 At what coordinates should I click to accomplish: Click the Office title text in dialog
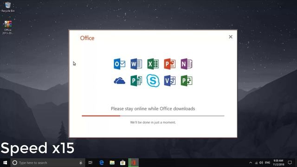pos(87,38)
